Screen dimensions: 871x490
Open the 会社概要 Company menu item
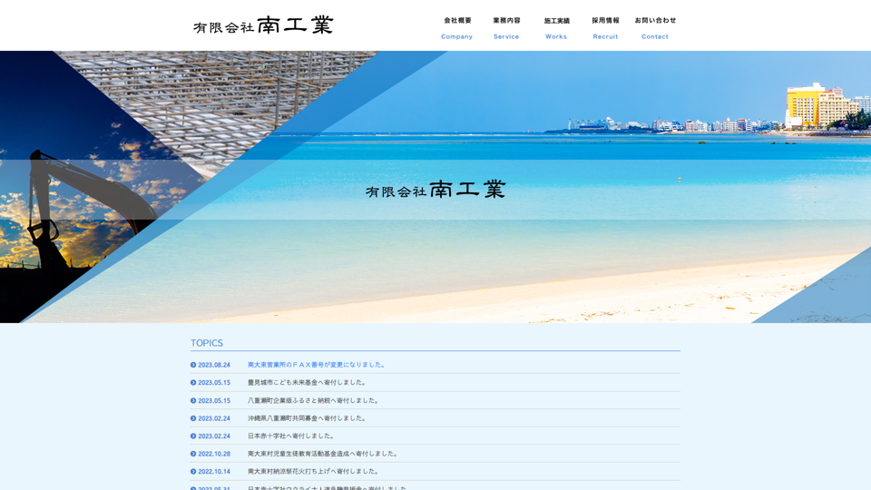click(x=457, y=28)
